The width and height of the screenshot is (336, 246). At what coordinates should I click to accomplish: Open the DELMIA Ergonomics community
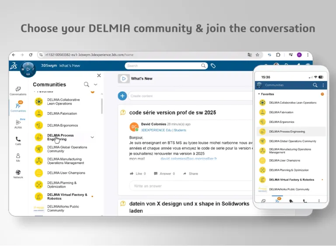pyautogui.click(x=63, y=125)
